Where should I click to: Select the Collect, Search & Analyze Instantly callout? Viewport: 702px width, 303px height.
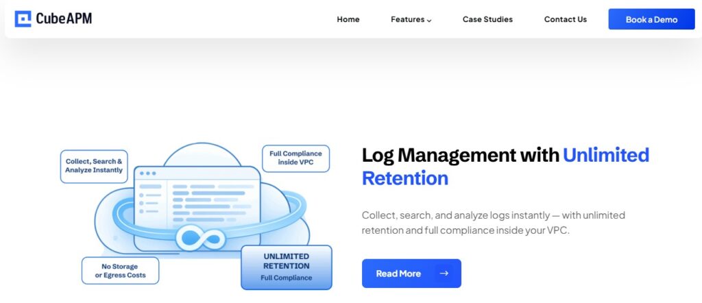pyautogui.click(x=94, y=166)
